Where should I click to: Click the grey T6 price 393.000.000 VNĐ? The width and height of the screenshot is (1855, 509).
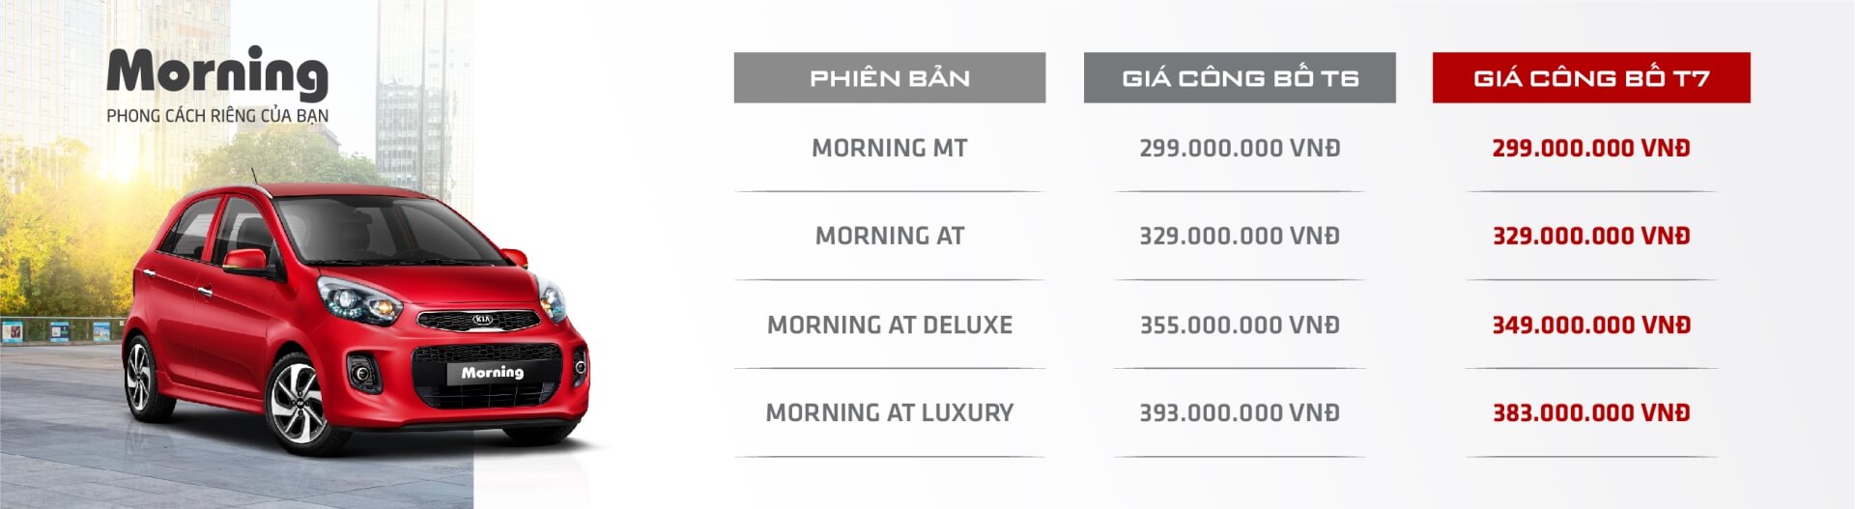[1240, 412]
